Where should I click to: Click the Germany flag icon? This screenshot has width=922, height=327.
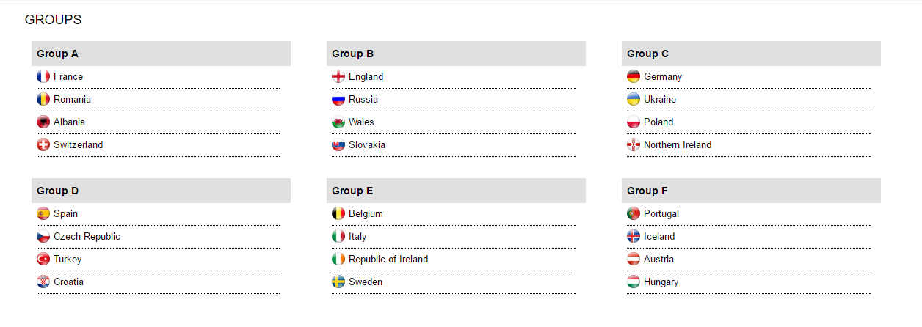pyautogui.click(x=634, y=76)
